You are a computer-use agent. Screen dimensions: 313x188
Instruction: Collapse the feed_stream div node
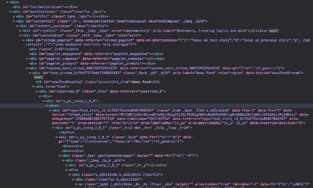[30, 73]
